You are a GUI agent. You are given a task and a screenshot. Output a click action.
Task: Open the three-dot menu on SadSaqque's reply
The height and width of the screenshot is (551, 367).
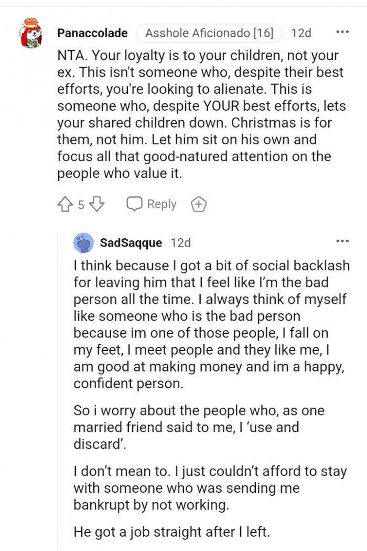[342, 241]
